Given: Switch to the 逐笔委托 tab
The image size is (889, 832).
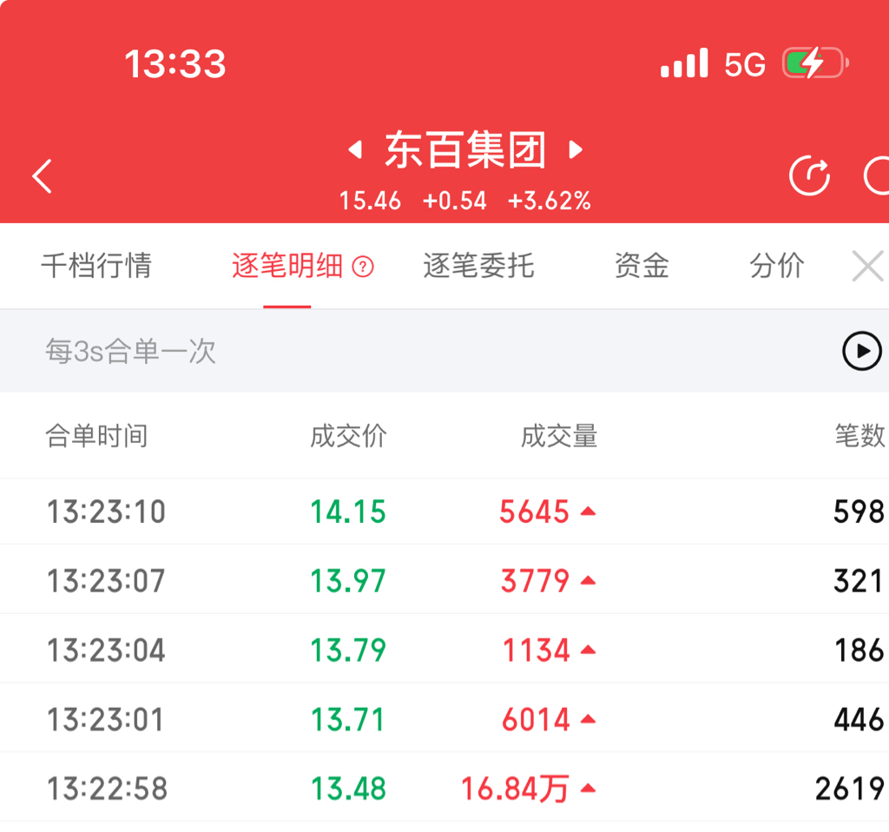Looking at the screenshot, I should click(478, 266).
